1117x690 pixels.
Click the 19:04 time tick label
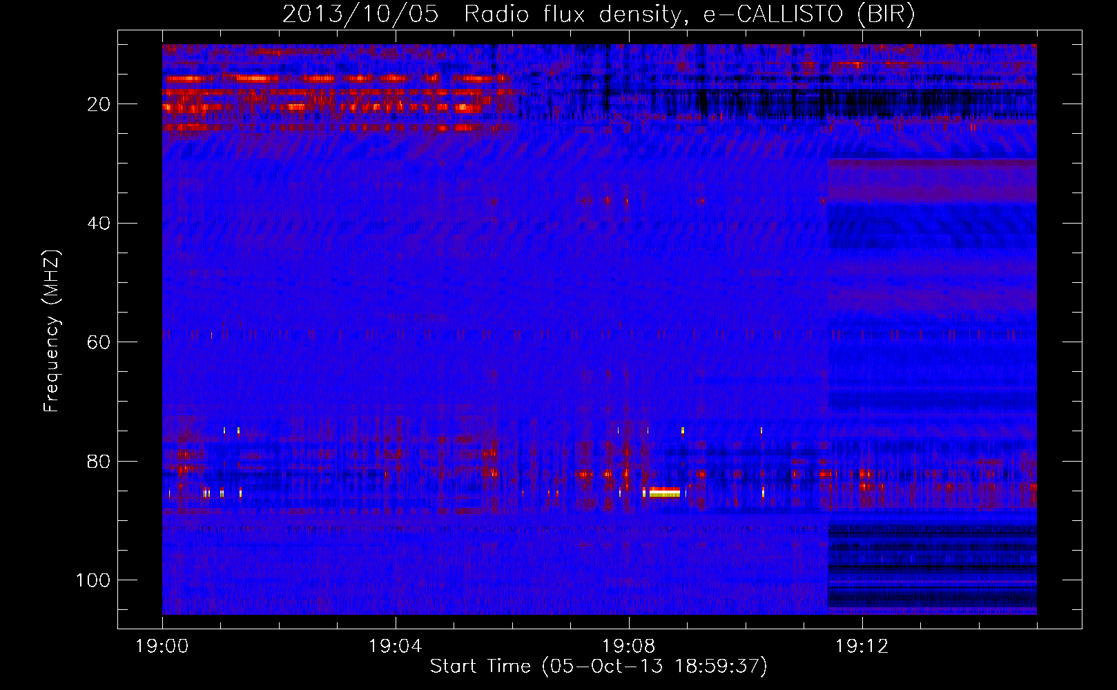pyautogui.click(x=396, y=647)
